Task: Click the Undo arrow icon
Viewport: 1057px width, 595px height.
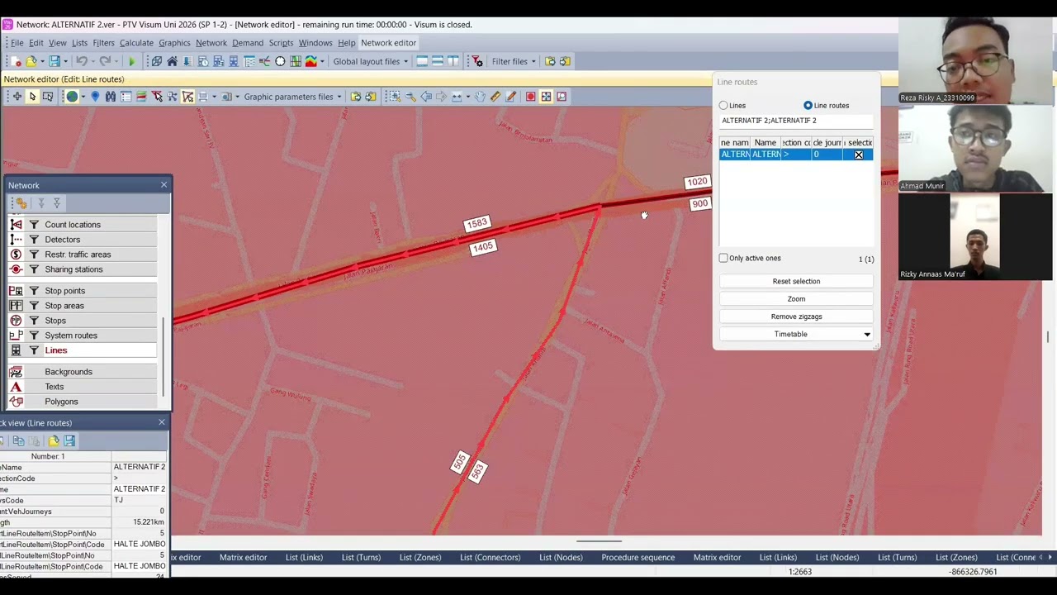Action: click(x=81, y=61)
